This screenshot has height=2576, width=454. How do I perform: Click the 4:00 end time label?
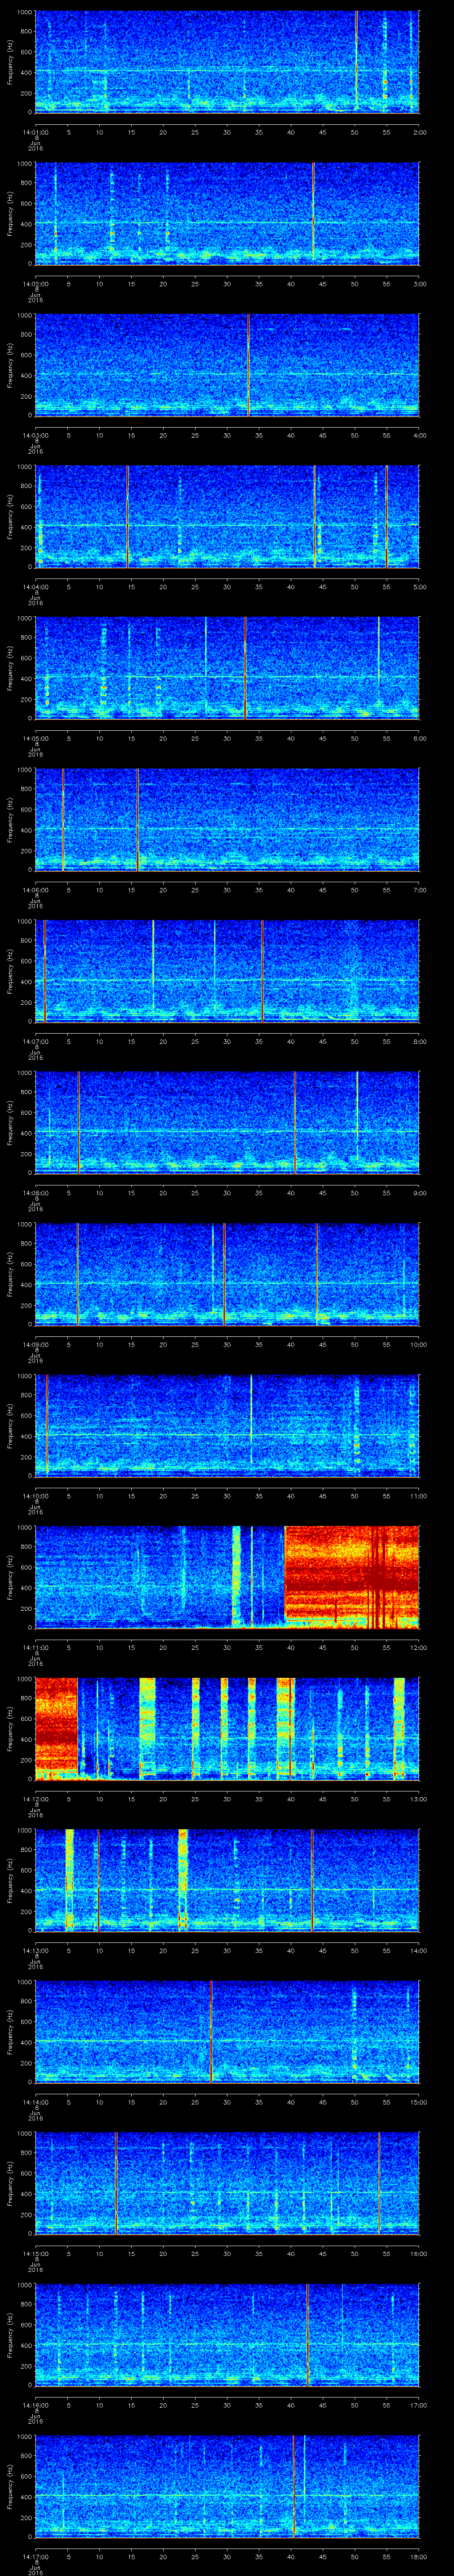point(419,435)
